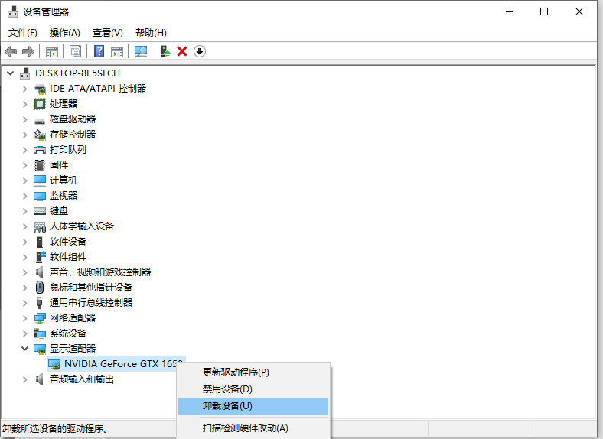Toggle the action pane toolbar icon

[x=117, y=51]
